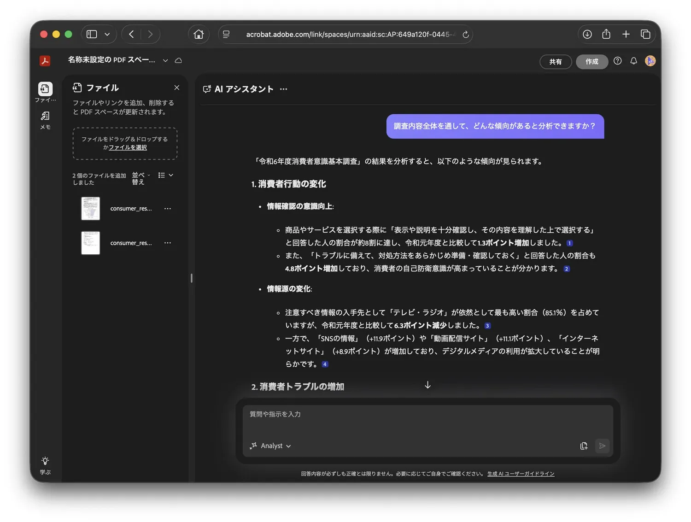Click the send arrow button
691x522 pixels.
coord(602,446)
